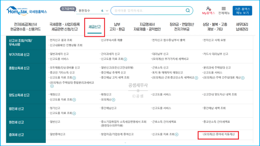Open 장려금·연말정산 전자기부금 menu

pos(182,27)
